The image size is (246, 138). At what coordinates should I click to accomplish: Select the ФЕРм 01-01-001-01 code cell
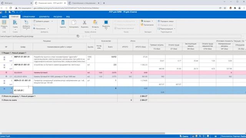point(23,82)
